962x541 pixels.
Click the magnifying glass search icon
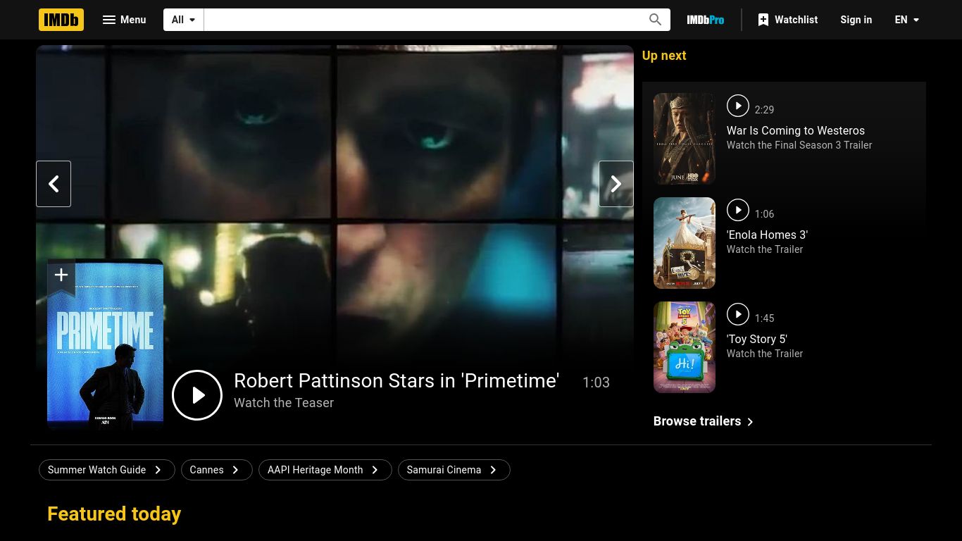pyautogui.click(x=656, y=20)
